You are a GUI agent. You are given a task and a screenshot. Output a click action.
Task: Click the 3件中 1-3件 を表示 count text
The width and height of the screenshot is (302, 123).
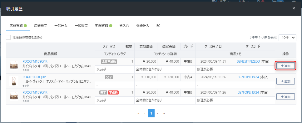coord(263,38)
